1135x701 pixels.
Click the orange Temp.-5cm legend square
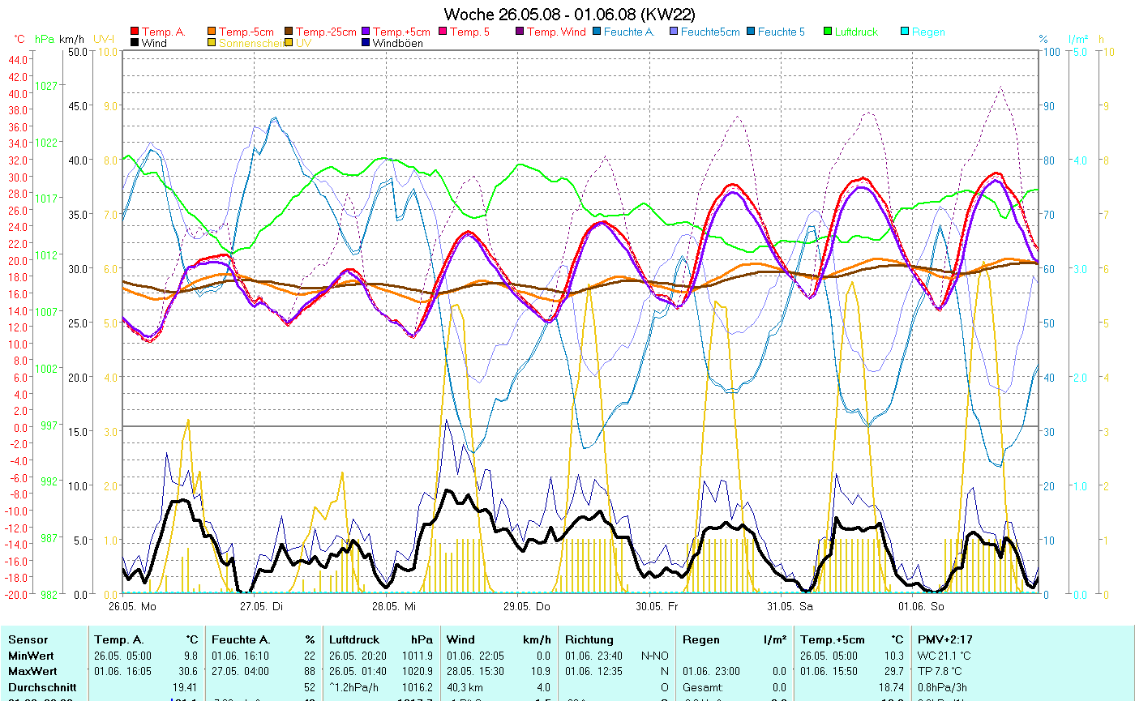click(x=212, y=32)
